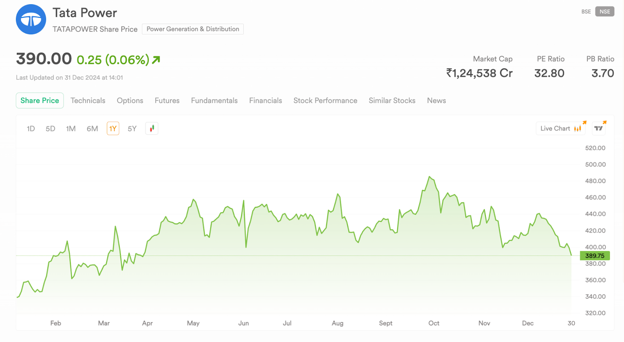
Task: Click the Last Updated timestamp text
Action: [69, 78]
